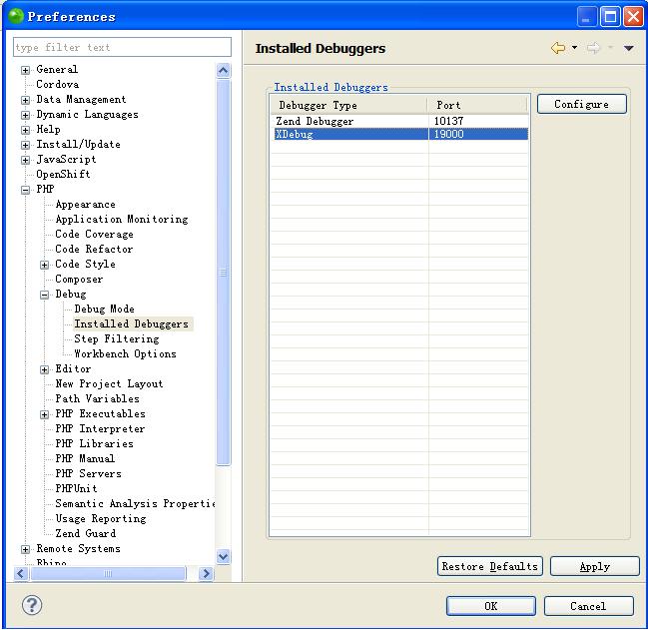Collapse the Debug tree node

pyautogui.click(x=44, y=295)
